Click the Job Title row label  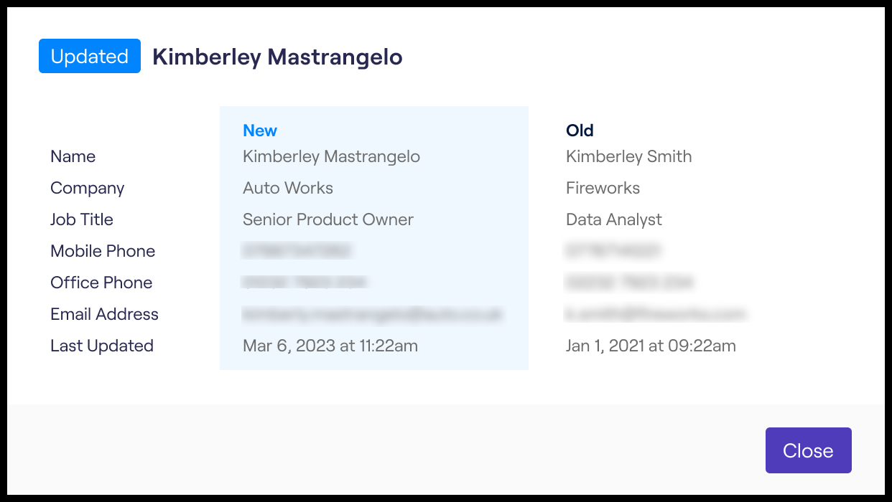[82, 219]
